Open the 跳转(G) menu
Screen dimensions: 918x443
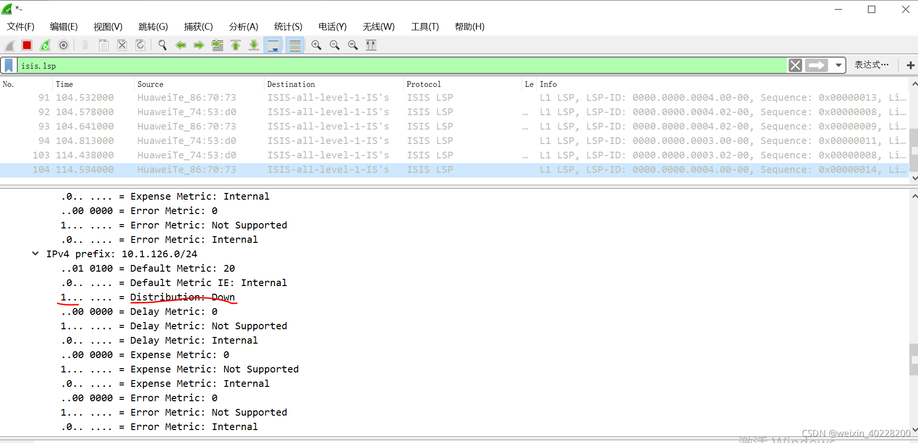tap(153, 27)
